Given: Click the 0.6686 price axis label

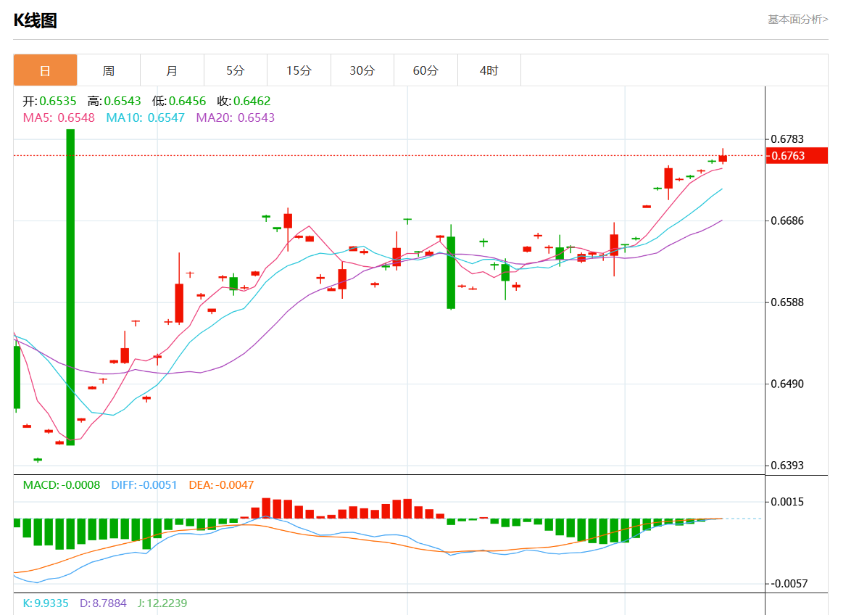Looking at the screenshot, I should tap(787, 221).
